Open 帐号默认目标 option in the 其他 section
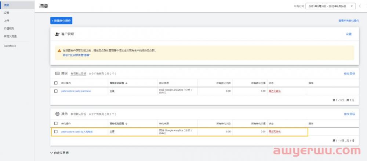 (x=78, y=114)
